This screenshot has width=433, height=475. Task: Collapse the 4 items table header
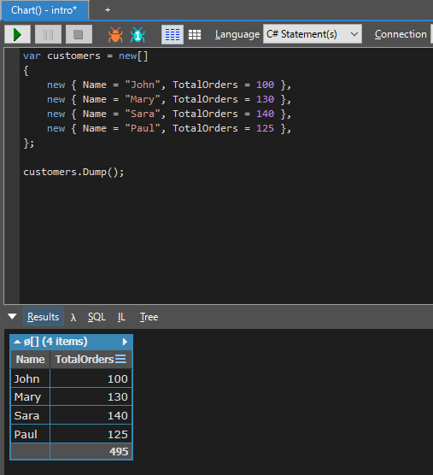pyautogui.click(x=17, y=342)
